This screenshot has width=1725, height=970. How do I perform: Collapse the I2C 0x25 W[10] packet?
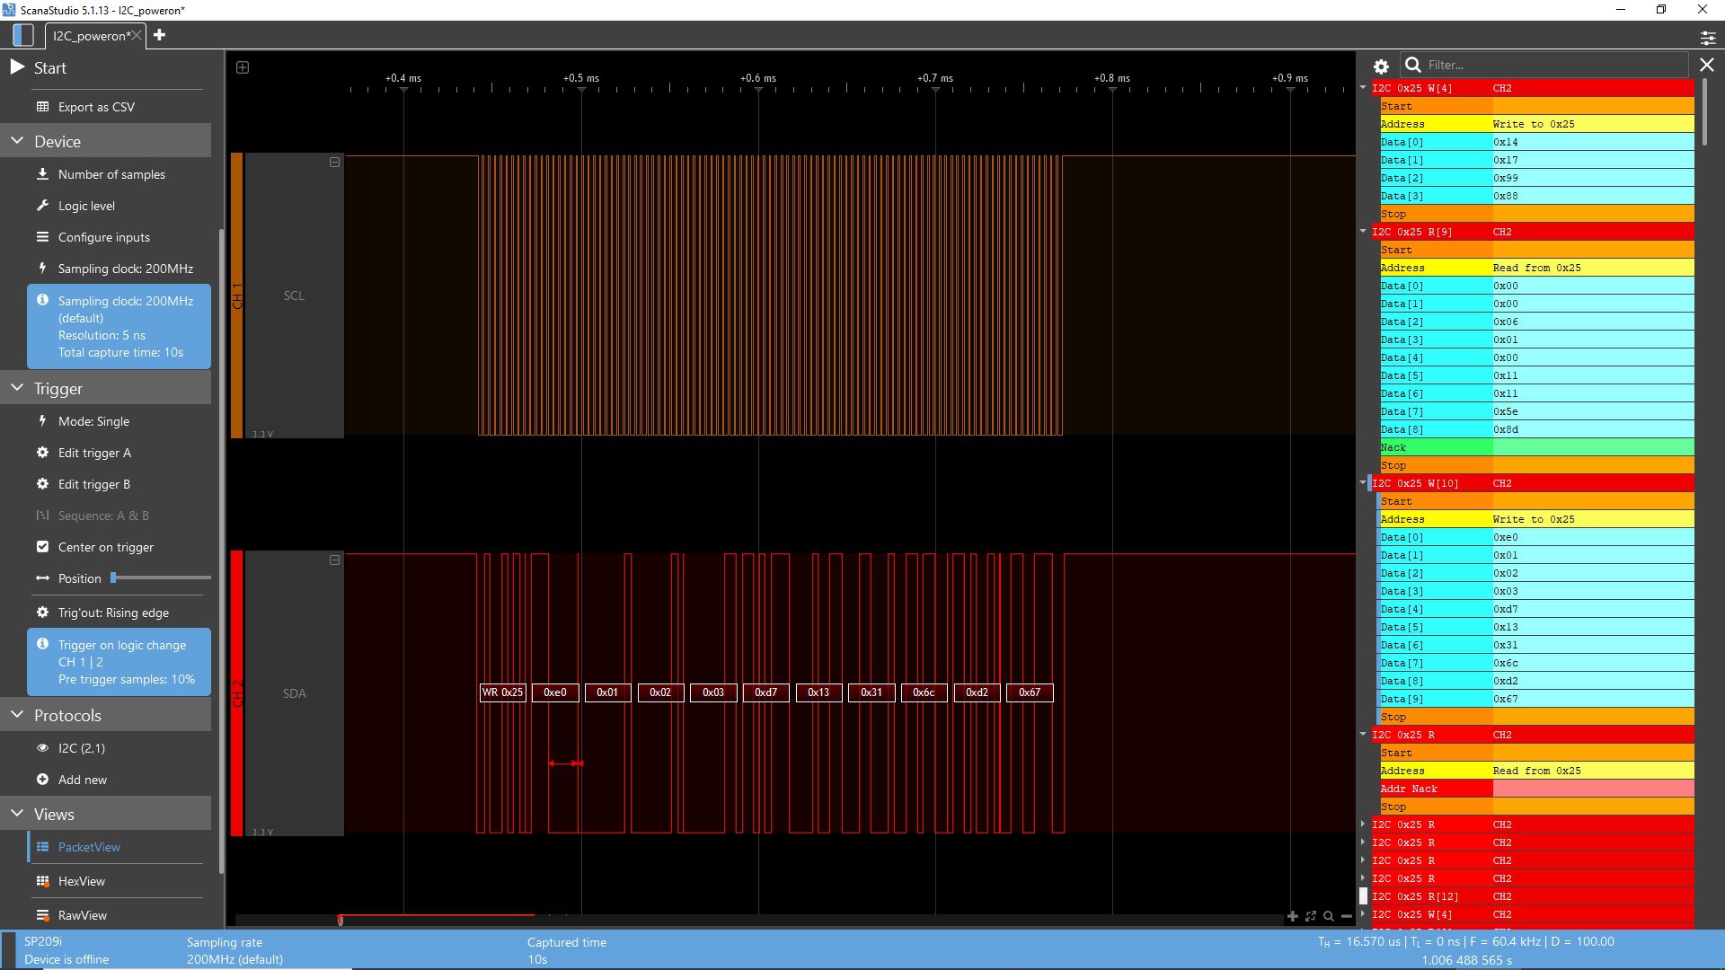coord(1363,483)
